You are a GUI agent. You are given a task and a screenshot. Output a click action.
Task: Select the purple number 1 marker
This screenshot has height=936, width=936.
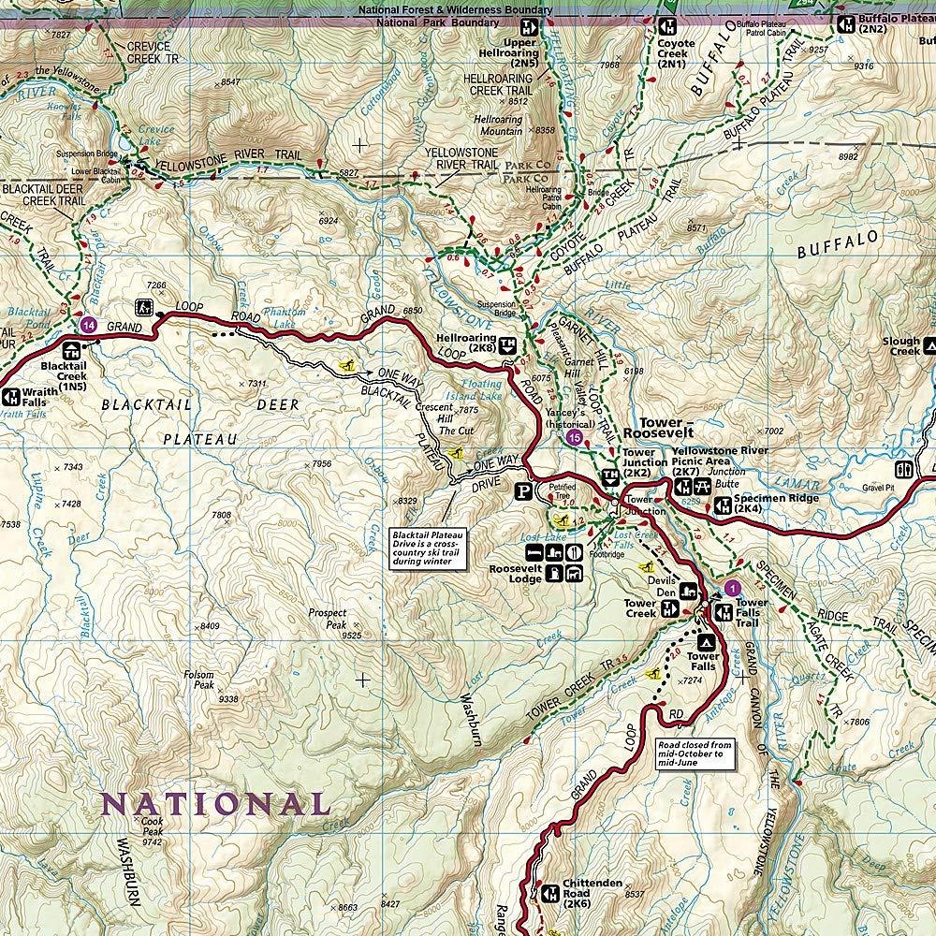tap(733, 589)
